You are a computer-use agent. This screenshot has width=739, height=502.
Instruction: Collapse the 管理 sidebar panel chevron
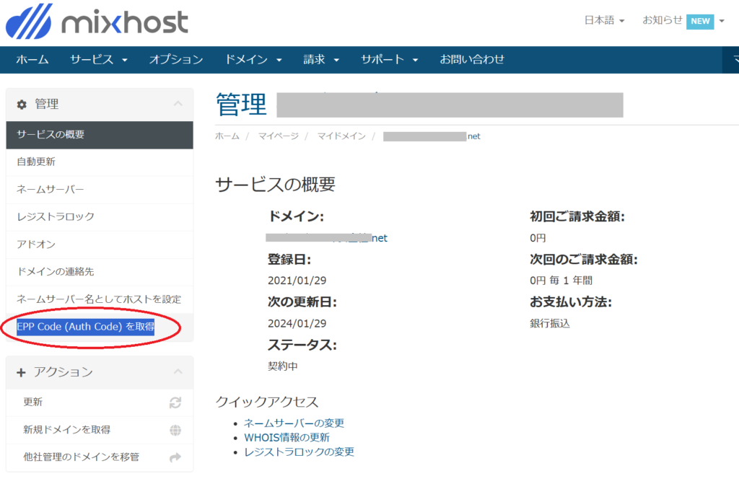tap(178, 105)
